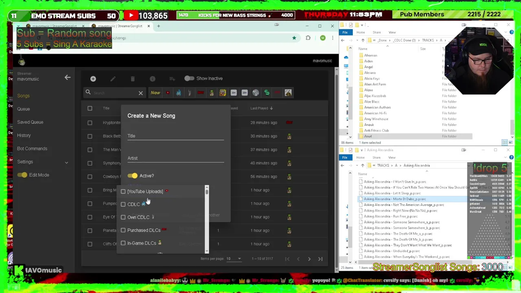Toggle the Edit Mode switch

click(x=22, y=175)
